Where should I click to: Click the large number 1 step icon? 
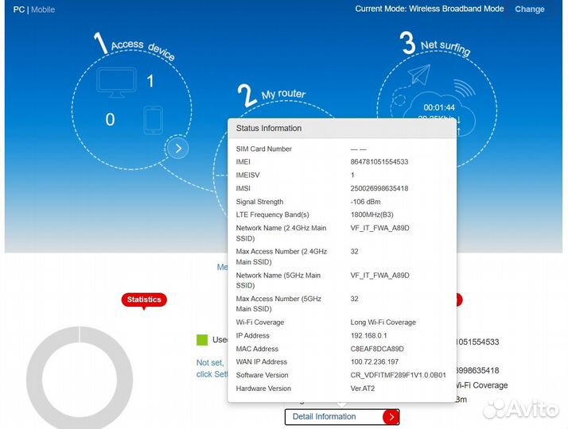(100, 43)
